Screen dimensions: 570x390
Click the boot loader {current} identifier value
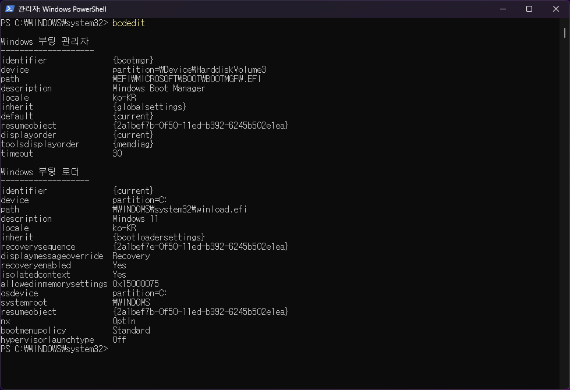(x=133, y=190)
